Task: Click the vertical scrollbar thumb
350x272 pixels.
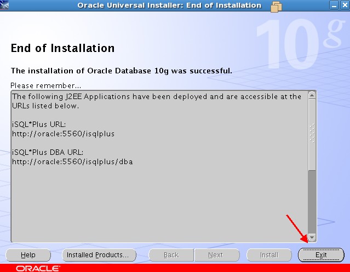Action: pos(312,135)
